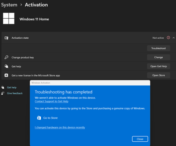Click the Give feedback person icon
This screenshot has height=146, width=176.
[x=3, y=93]
